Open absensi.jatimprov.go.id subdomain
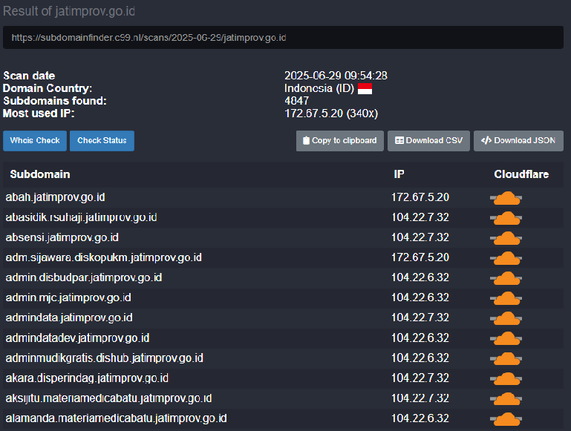 tap(62, 237)
